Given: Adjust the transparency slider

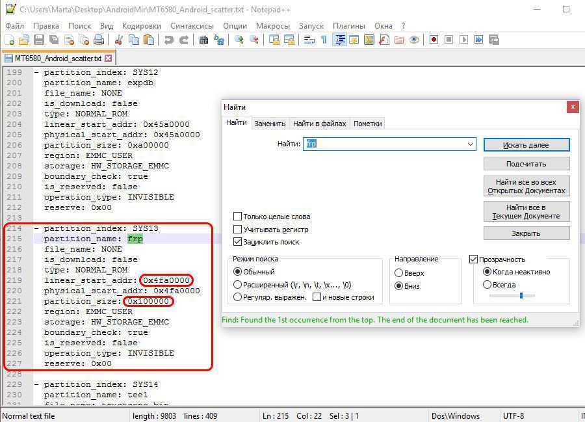Looking at the screenshot, I should pos(521,296).
